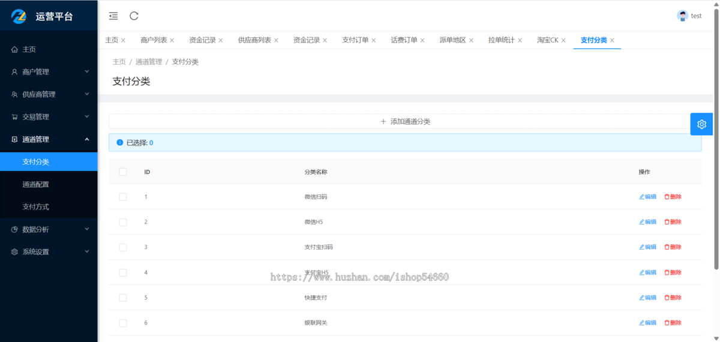Close the 拉单统计 tab
This screenshot has height=342, width=720.
click(x=520, y=40)
